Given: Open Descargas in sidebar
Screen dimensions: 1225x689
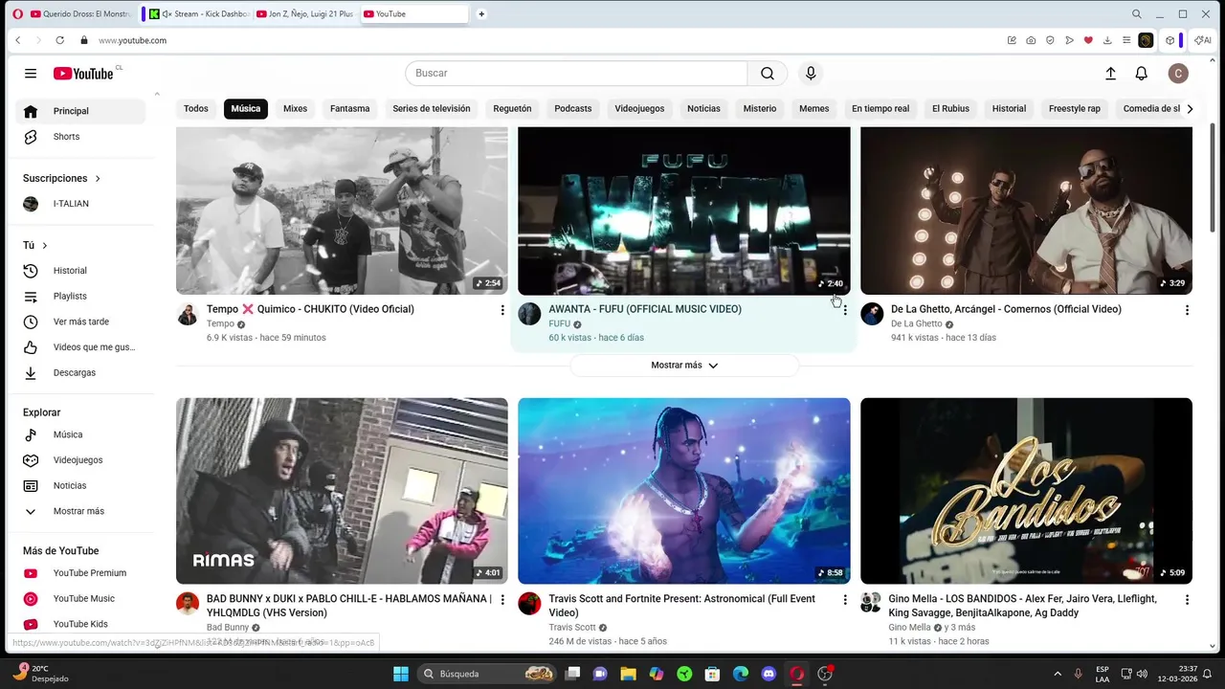Looking at the screenshot, I should [x=80, y=372].
